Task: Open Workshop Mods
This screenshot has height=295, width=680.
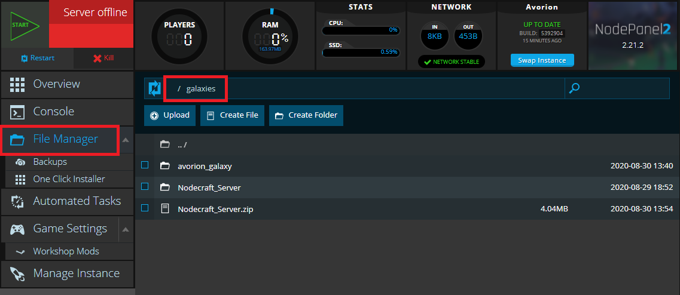Action: (69, 251)
